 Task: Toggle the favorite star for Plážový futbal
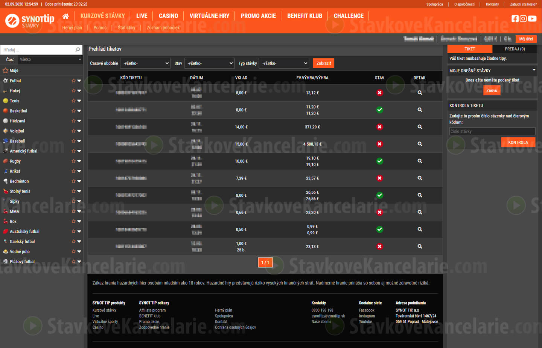(x=73, y=262)
